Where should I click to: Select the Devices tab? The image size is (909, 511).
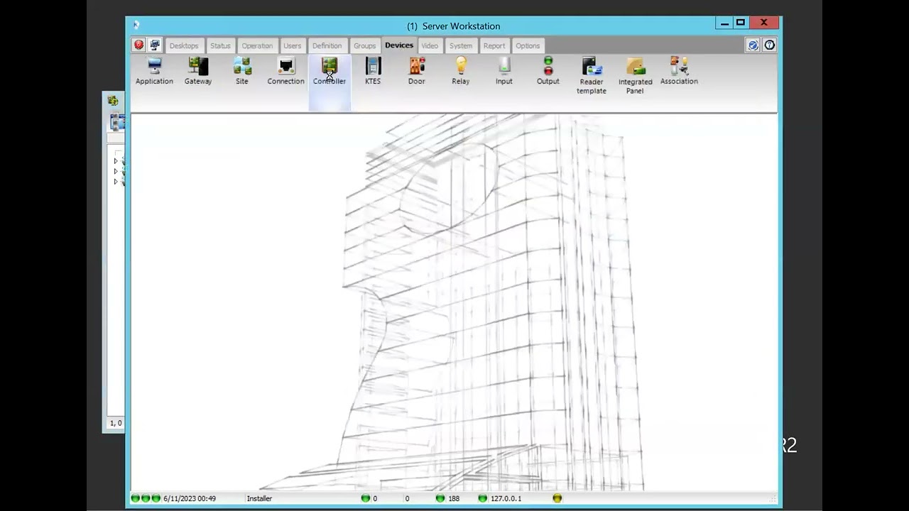pos(399,45)
